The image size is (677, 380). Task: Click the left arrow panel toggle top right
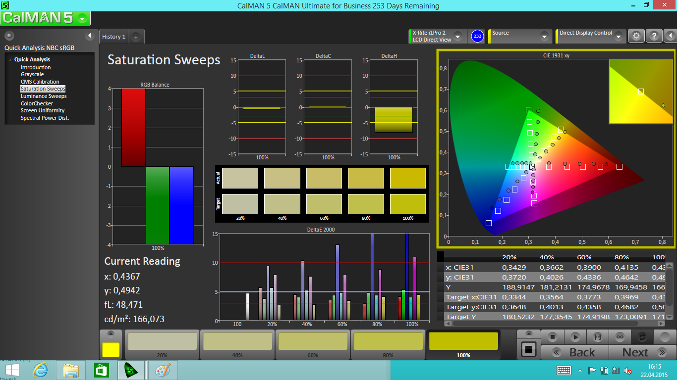(670, 36)
